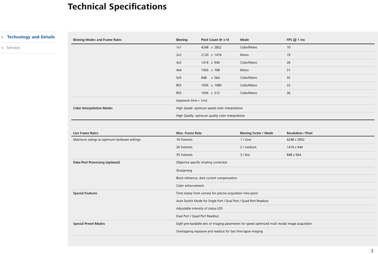
Task: Click the chevron beside Technology and Details
Action: [x=3, y=37]
